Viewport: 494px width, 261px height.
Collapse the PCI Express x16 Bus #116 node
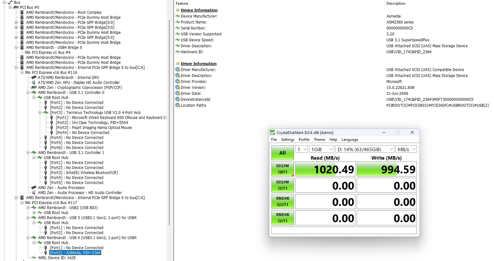click(22, 73)
